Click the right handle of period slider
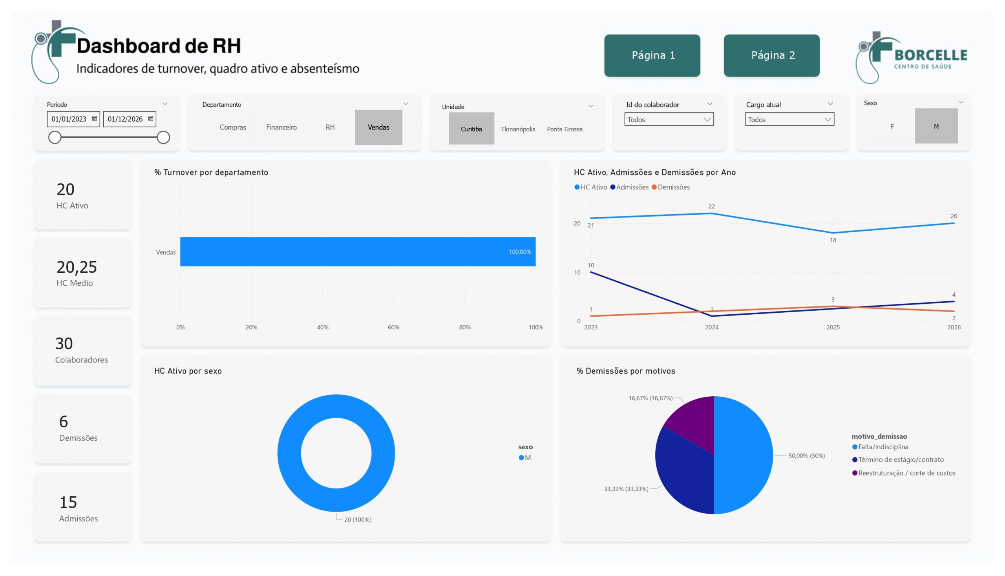The height and width of the screenshot is (576, 1005). point(163,138)
